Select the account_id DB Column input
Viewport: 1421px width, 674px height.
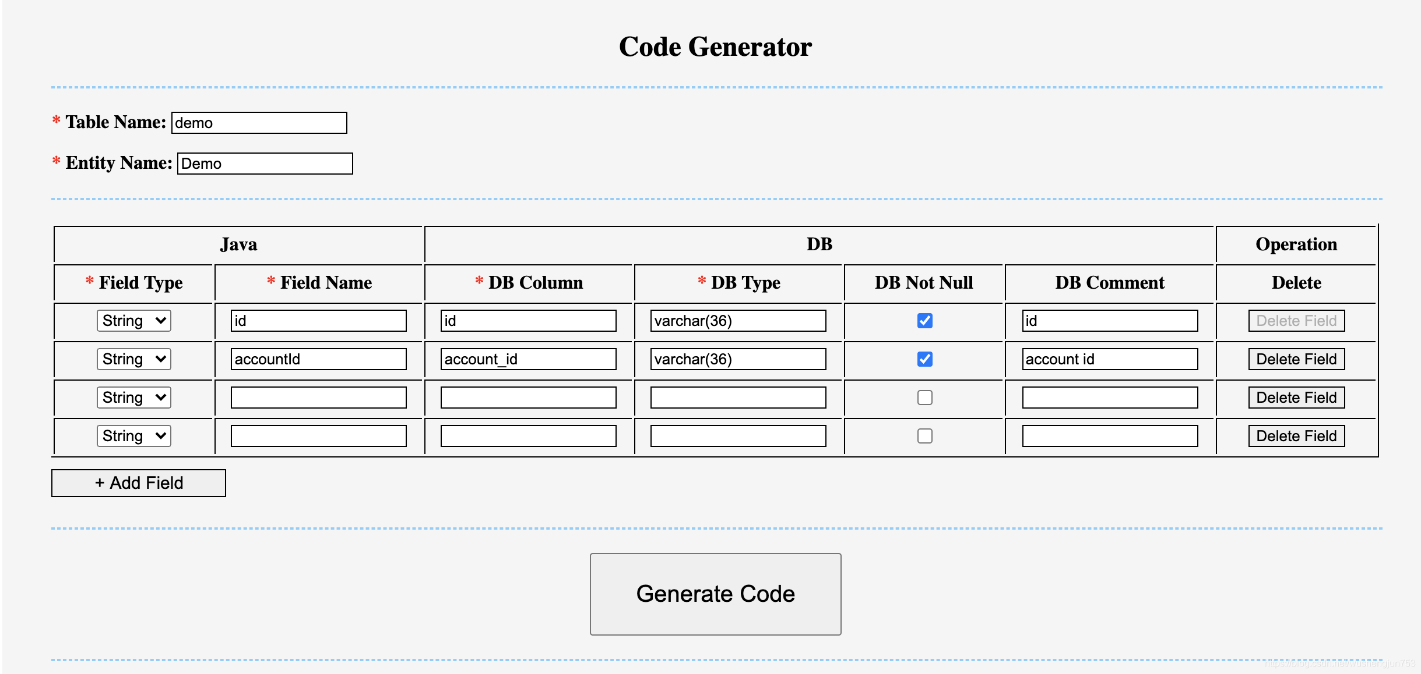[528, 359]
